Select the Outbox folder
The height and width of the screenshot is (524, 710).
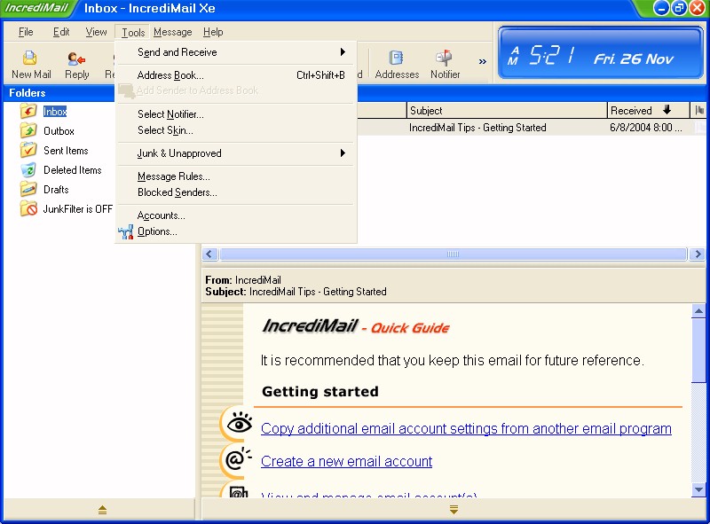(x=59, y=131)
